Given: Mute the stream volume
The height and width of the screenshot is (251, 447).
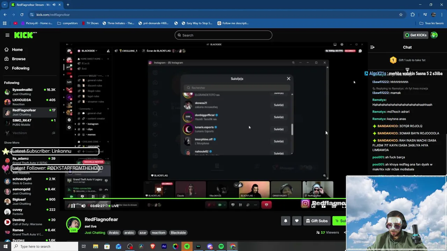Looking at the screenshot, I should coord(83,206).
